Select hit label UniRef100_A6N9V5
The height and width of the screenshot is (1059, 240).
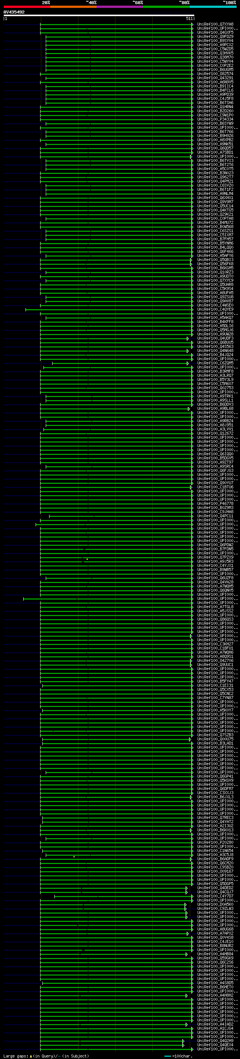215,82
